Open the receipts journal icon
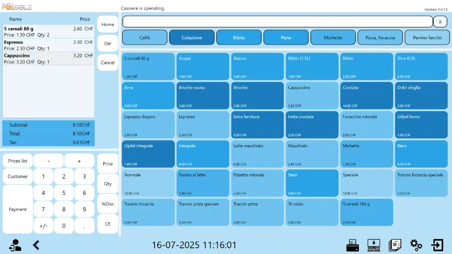The width and height of the screenshot is (452, 254). [395, 245]
